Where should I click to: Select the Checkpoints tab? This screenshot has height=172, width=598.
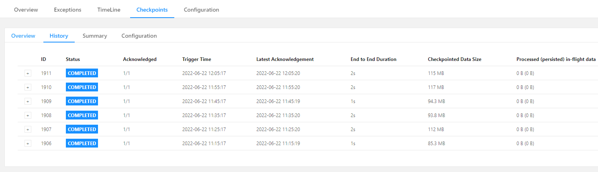[x=152, y=10]
